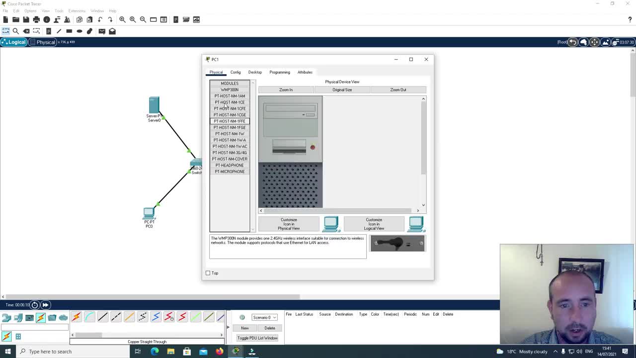Save the network with the floppy icon
Image resolution: width=636 pixels, height=358 pixels.
[x=26, y=19]
